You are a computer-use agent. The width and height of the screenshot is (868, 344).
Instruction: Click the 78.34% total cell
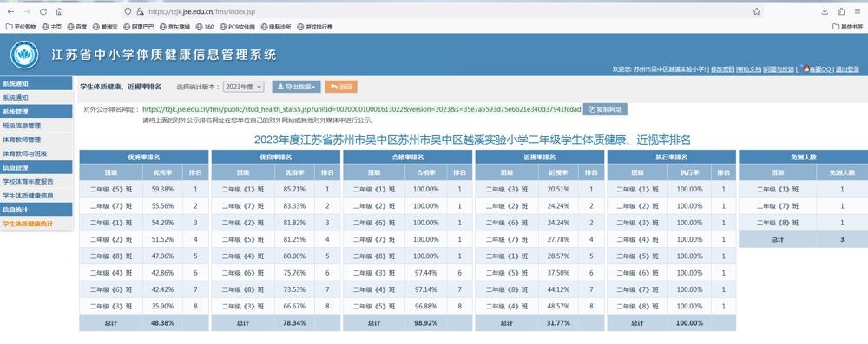[x=294, y=323]
